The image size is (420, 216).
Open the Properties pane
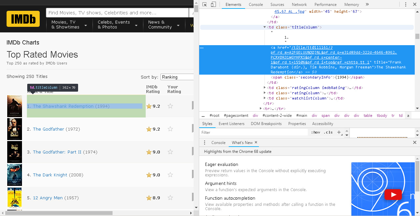pos(297,124)
